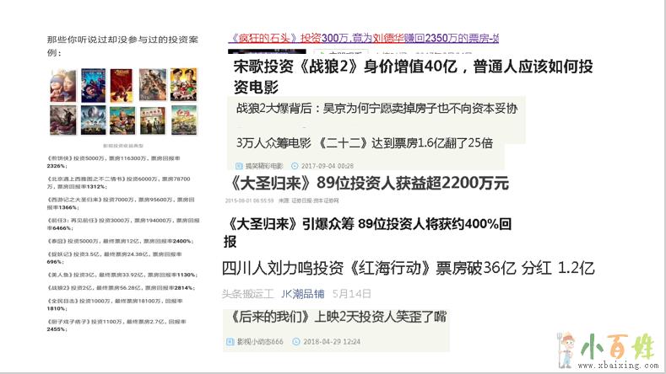Image resolution: width=666 pixels, height=374 pixels.
Task: Select the first poster in the top row
Action: coord(61,85)
